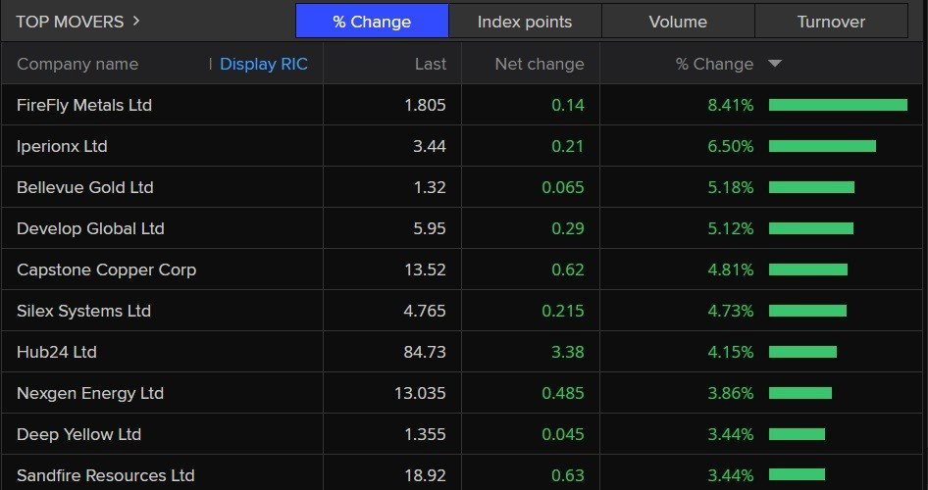
Task: Open Sandfire Resources Ltd
Action: click(x=106, y=475)
